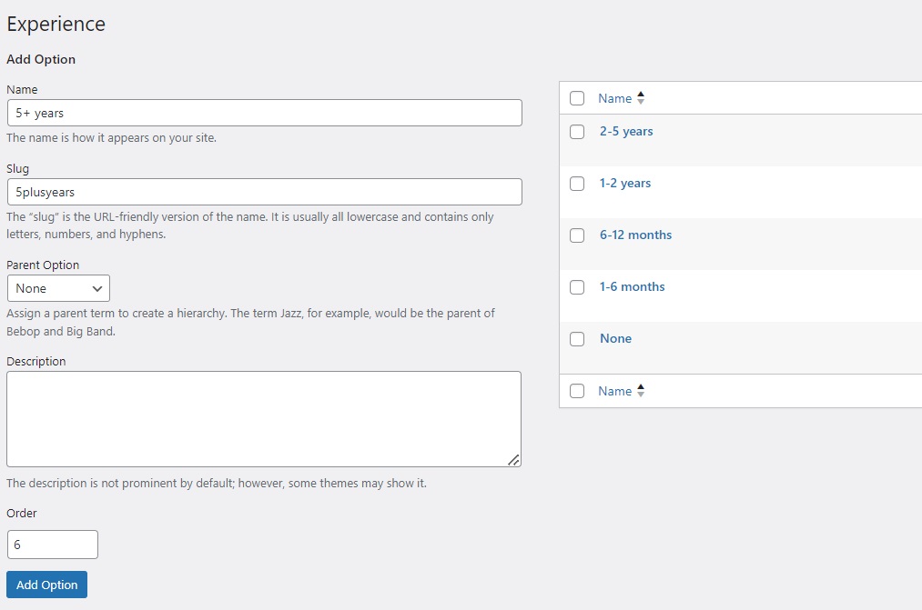The image size is (922, 610).
Task: Open the 2-5 years option
Action: 625,131
